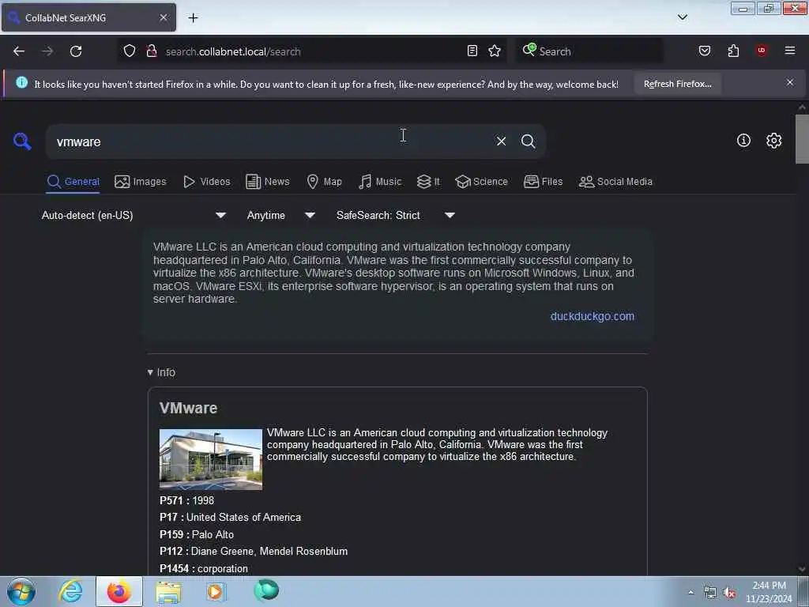The image size is (809, 607).
Task: Click the Firefox Search box
Action: pos(589,51)
